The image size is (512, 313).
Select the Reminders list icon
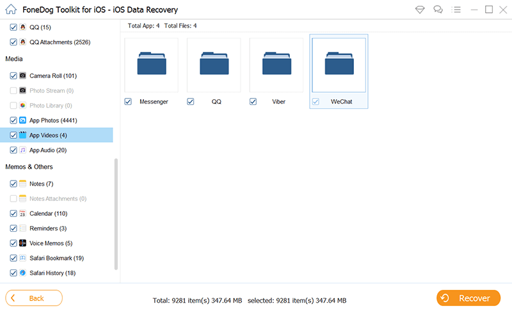click(x=22, y=228)
